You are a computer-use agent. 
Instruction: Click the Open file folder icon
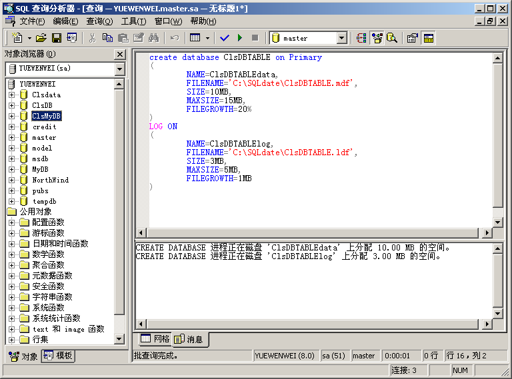coord(41,38)
